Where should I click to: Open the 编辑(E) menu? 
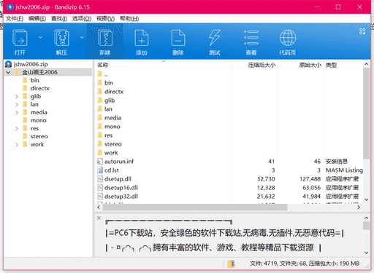click(x=37, y=19)
